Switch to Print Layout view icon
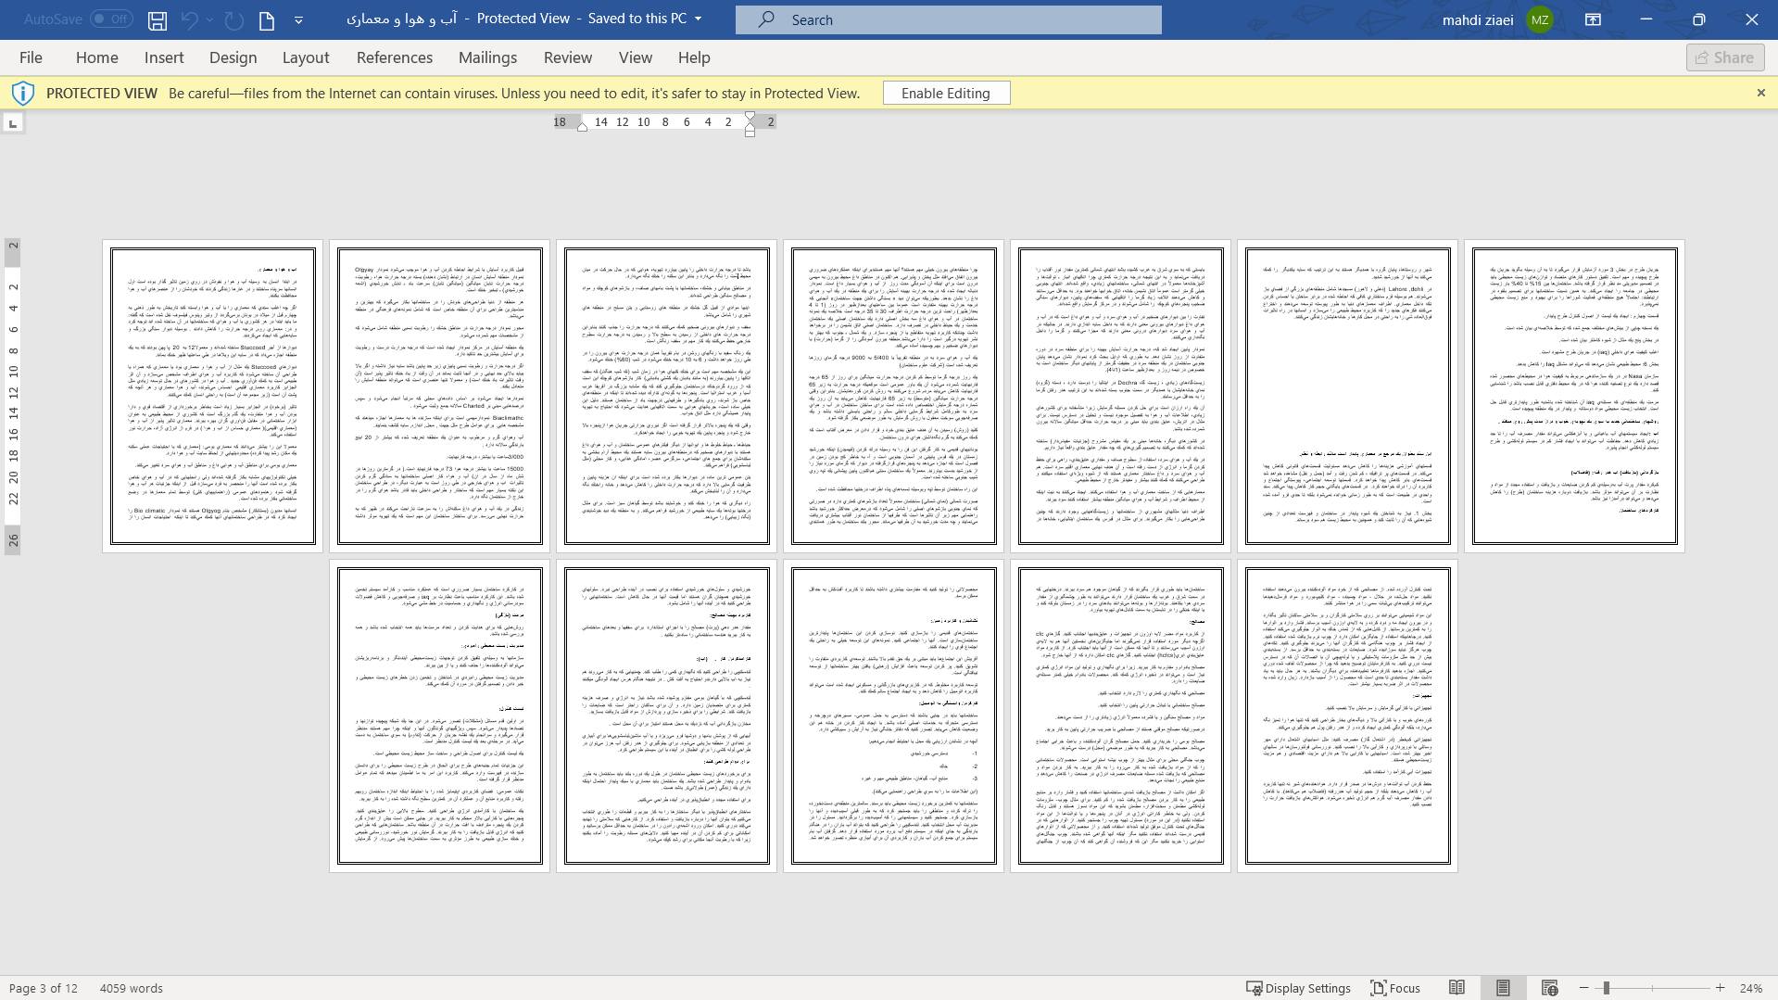1778x1000 pixels. [1503, 988]
